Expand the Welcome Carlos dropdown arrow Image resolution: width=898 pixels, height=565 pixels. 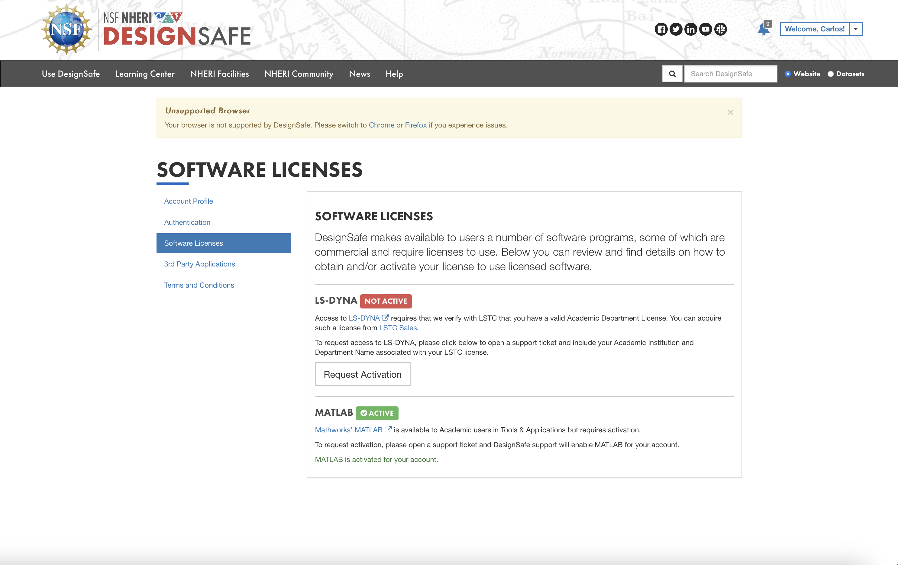[855, 29]
